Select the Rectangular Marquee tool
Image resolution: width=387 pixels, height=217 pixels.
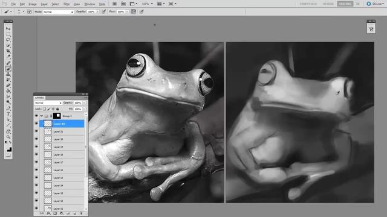click(8, 34)
